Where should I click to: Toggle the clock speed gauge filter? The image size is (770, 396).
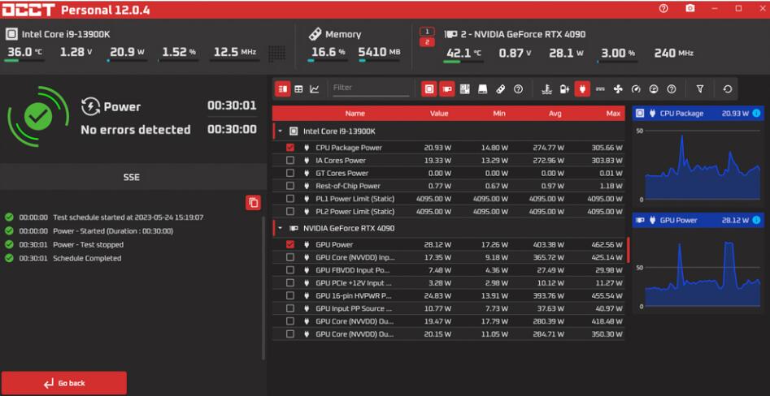(x=636, y=88)
